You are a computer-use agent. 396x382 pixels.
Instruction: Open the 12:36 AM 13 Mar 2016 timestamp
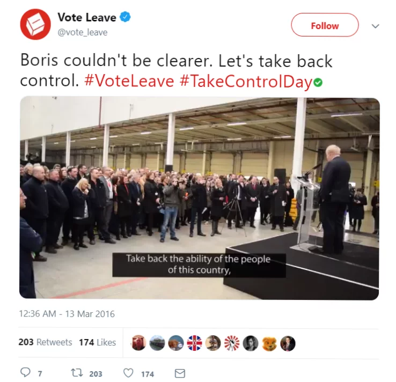pos(67,314)
